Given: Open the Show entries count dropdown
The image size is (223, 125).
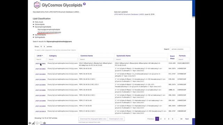Looking at the screenshot, I should tap(43, 47).
